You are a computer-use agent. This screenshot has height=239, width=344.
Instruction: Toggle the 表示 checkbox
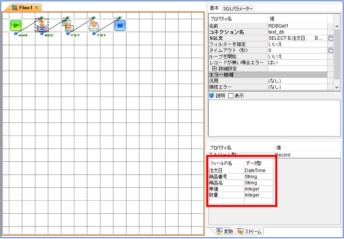231,96
